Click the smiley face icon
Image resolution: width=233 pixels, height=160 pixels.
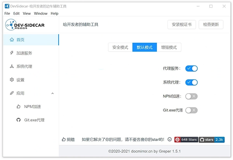tap(170, 139)
